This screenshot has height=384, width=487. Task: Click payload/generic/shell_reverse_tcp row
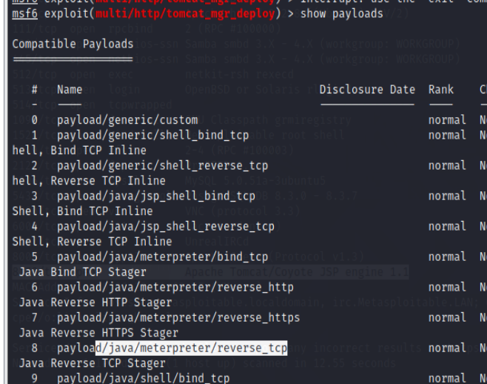pos(162,166)
